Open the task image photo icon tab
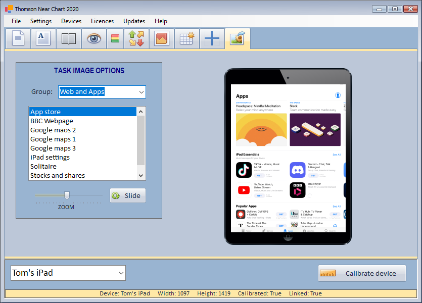 tap(238, 39)
